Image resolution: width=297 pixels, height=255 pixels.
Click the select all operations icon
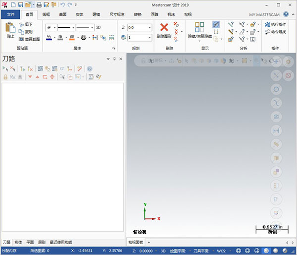point(5,69)
